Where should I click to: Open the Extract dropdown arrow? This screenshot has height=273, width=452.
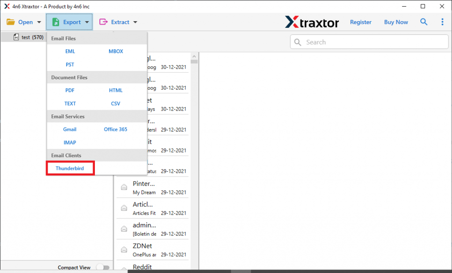click(135, 22)
